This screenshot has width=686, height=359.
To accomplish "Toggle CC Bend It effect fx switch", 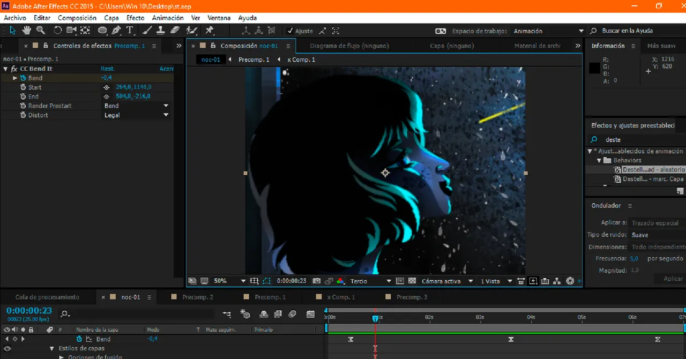I will (x=14, y=69).
